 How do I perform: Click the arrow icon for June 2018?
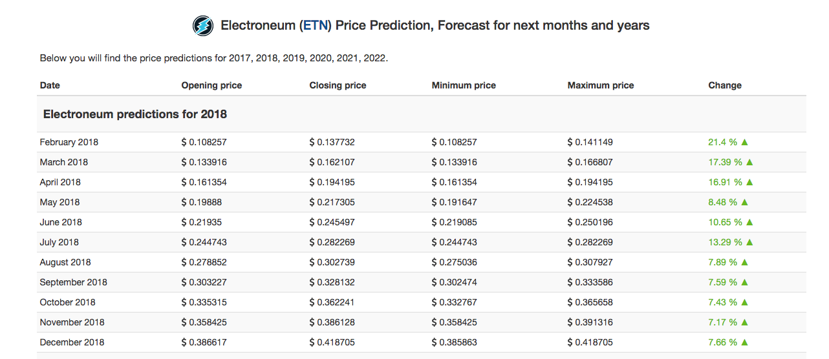tap(749, 222)
